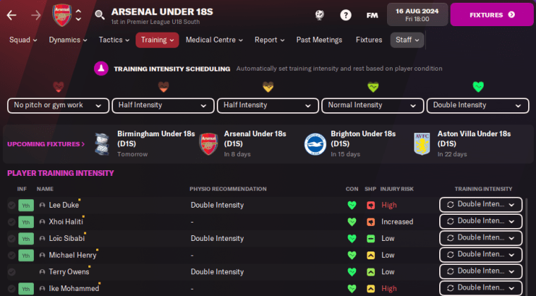This screenshot has width=536, height=296.
Task: Open the help question mark icon
Action: (345, 15)
